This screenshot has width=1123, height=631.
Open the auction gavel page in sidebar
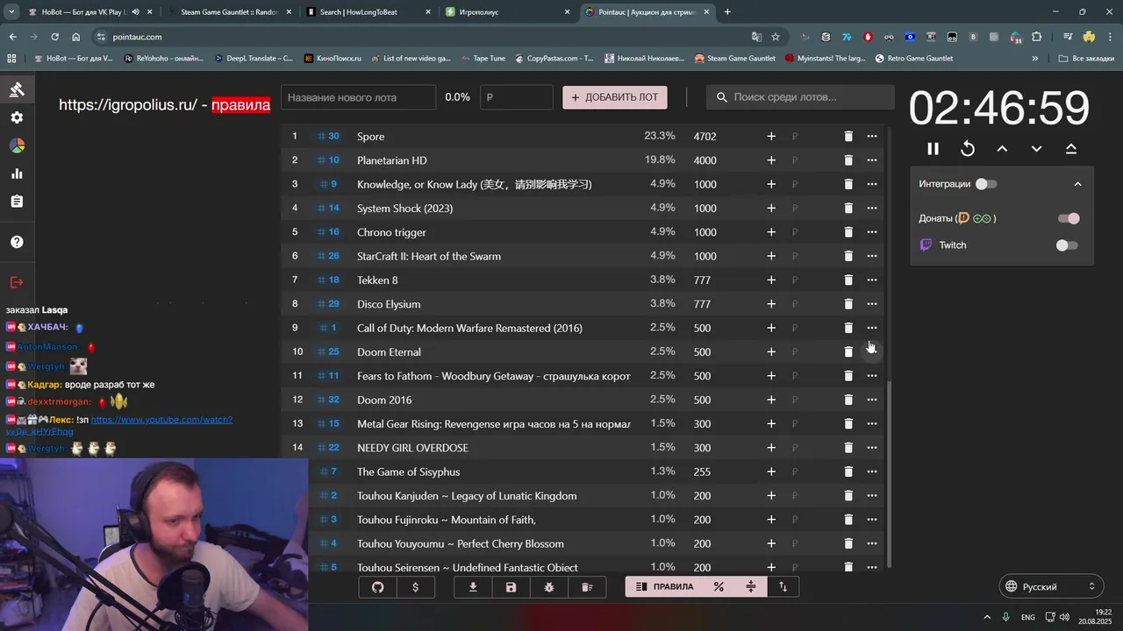point(17,89)
